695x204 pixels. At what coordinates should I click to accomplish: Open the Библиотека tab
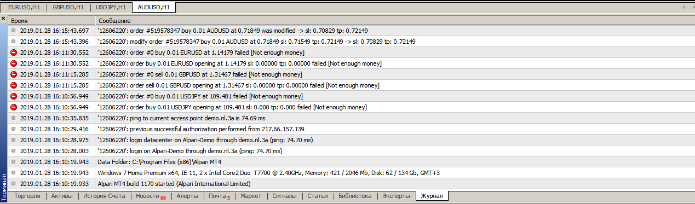[x=355, y=196]
